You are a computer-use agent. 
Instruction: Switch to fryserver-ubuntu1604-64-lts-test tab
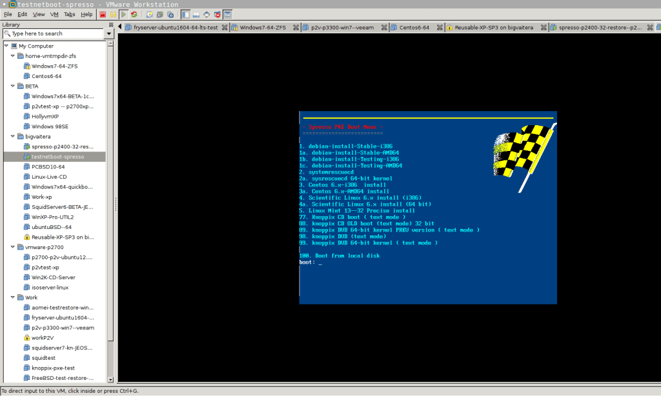click(x=176, y=27)
